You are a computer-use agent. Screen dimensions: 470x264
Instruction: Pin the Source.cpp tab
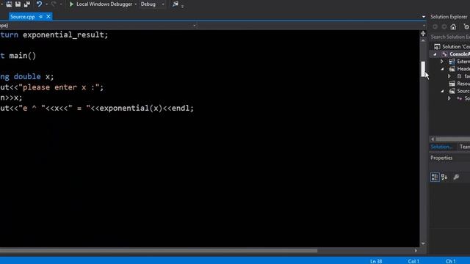coord(41,17)
